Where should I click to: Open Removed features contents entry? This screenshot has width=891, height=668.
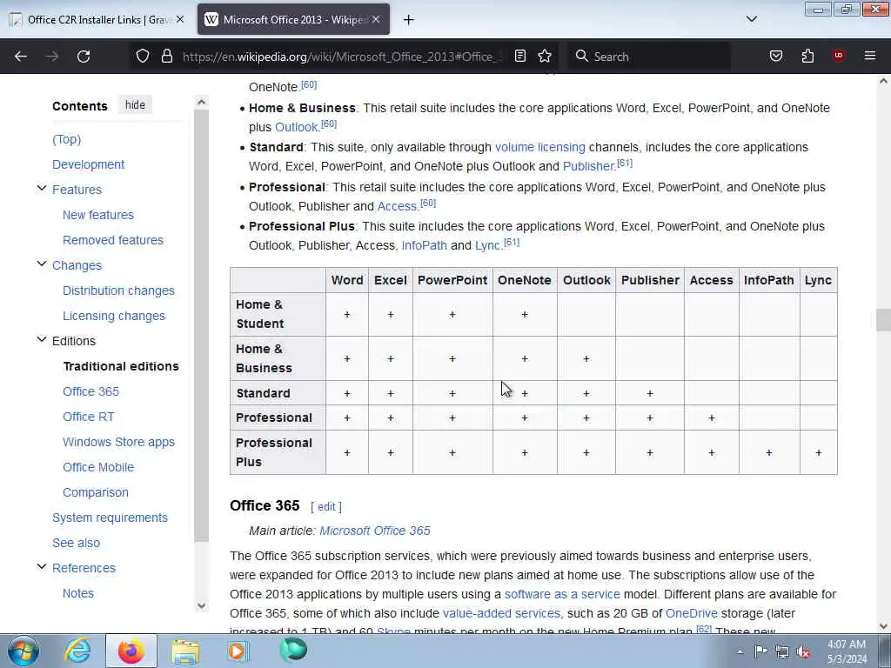click(x=113, y=240)
